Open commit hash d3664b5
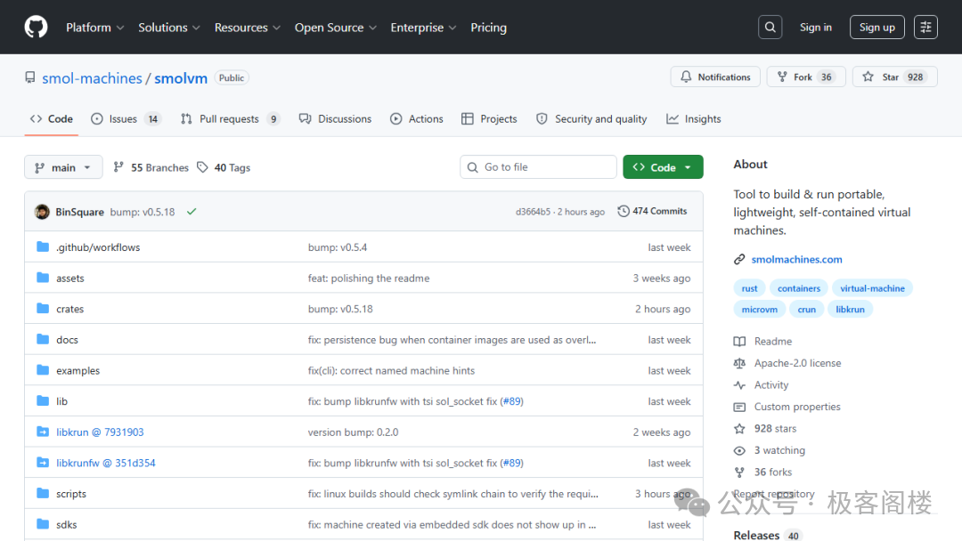This screenshot has width=962, height=541. (533, 212)
